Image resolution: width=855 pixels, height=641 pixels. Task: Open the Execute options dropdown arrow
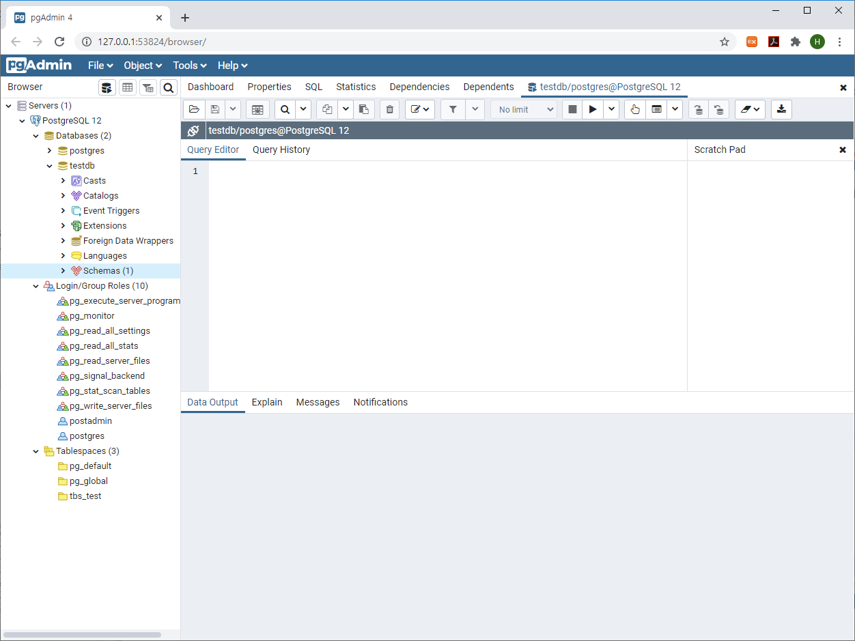click(611, 109)
